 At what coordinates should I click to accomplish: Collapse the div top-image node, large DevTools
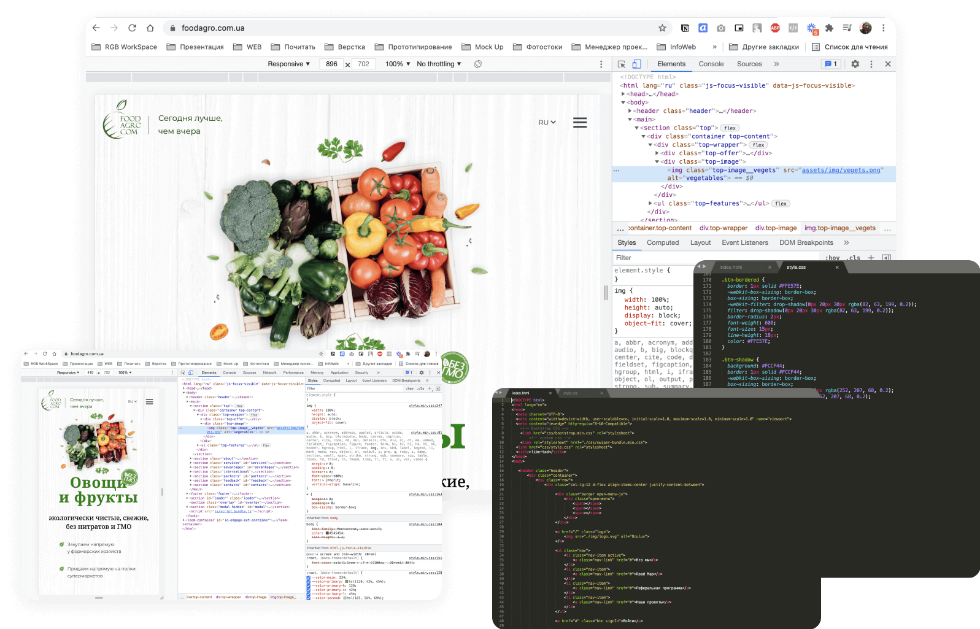coord(657,162)
